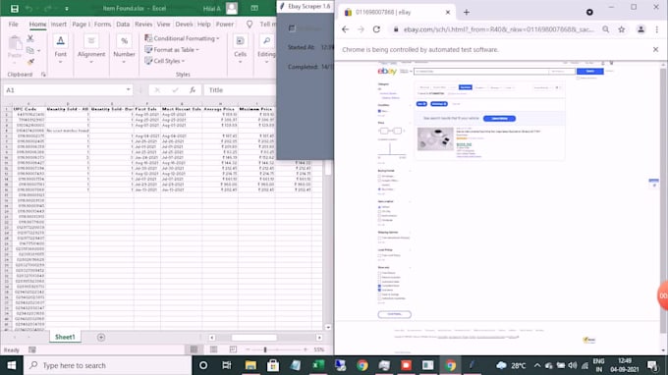Expand the Cells group dropdown

point(241,62)
